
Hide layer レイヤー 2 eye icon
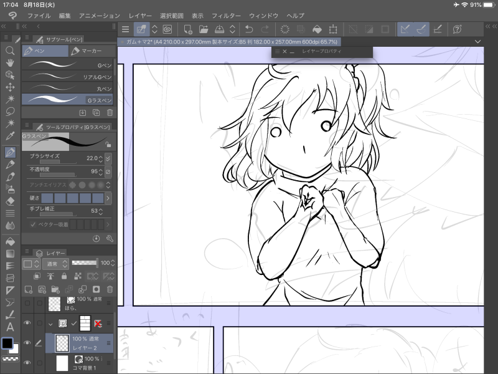coord(27,343)
